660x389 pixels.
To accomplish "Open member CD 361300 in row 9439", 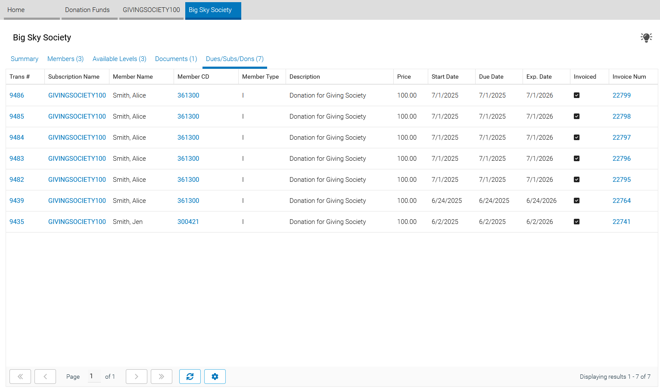I will pos(188,201).
